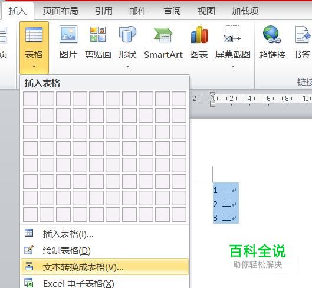Click the top-left cell of table grid
The width and height of the screenshot is (312, 288).
point(30,99)
